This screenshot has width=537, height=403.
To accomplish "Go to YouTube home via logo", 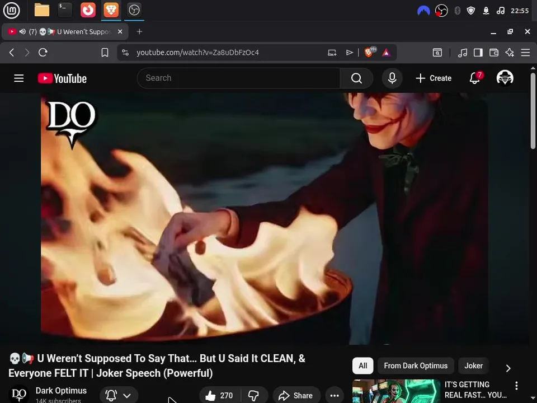I will tap(62, 78).
